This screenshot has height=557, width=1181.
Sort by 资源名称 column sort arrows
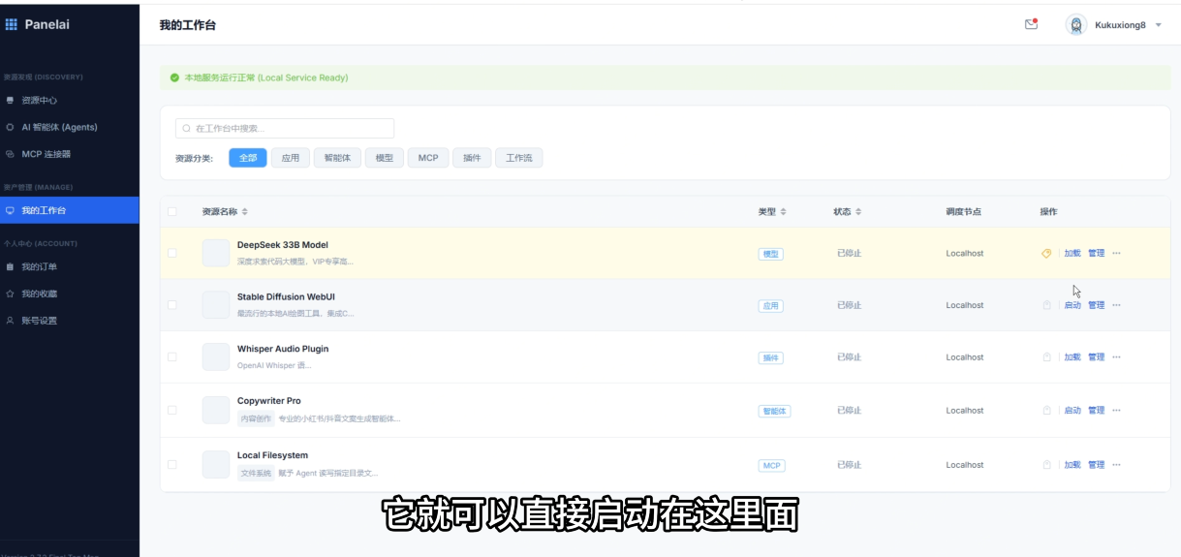coord(244,211)
